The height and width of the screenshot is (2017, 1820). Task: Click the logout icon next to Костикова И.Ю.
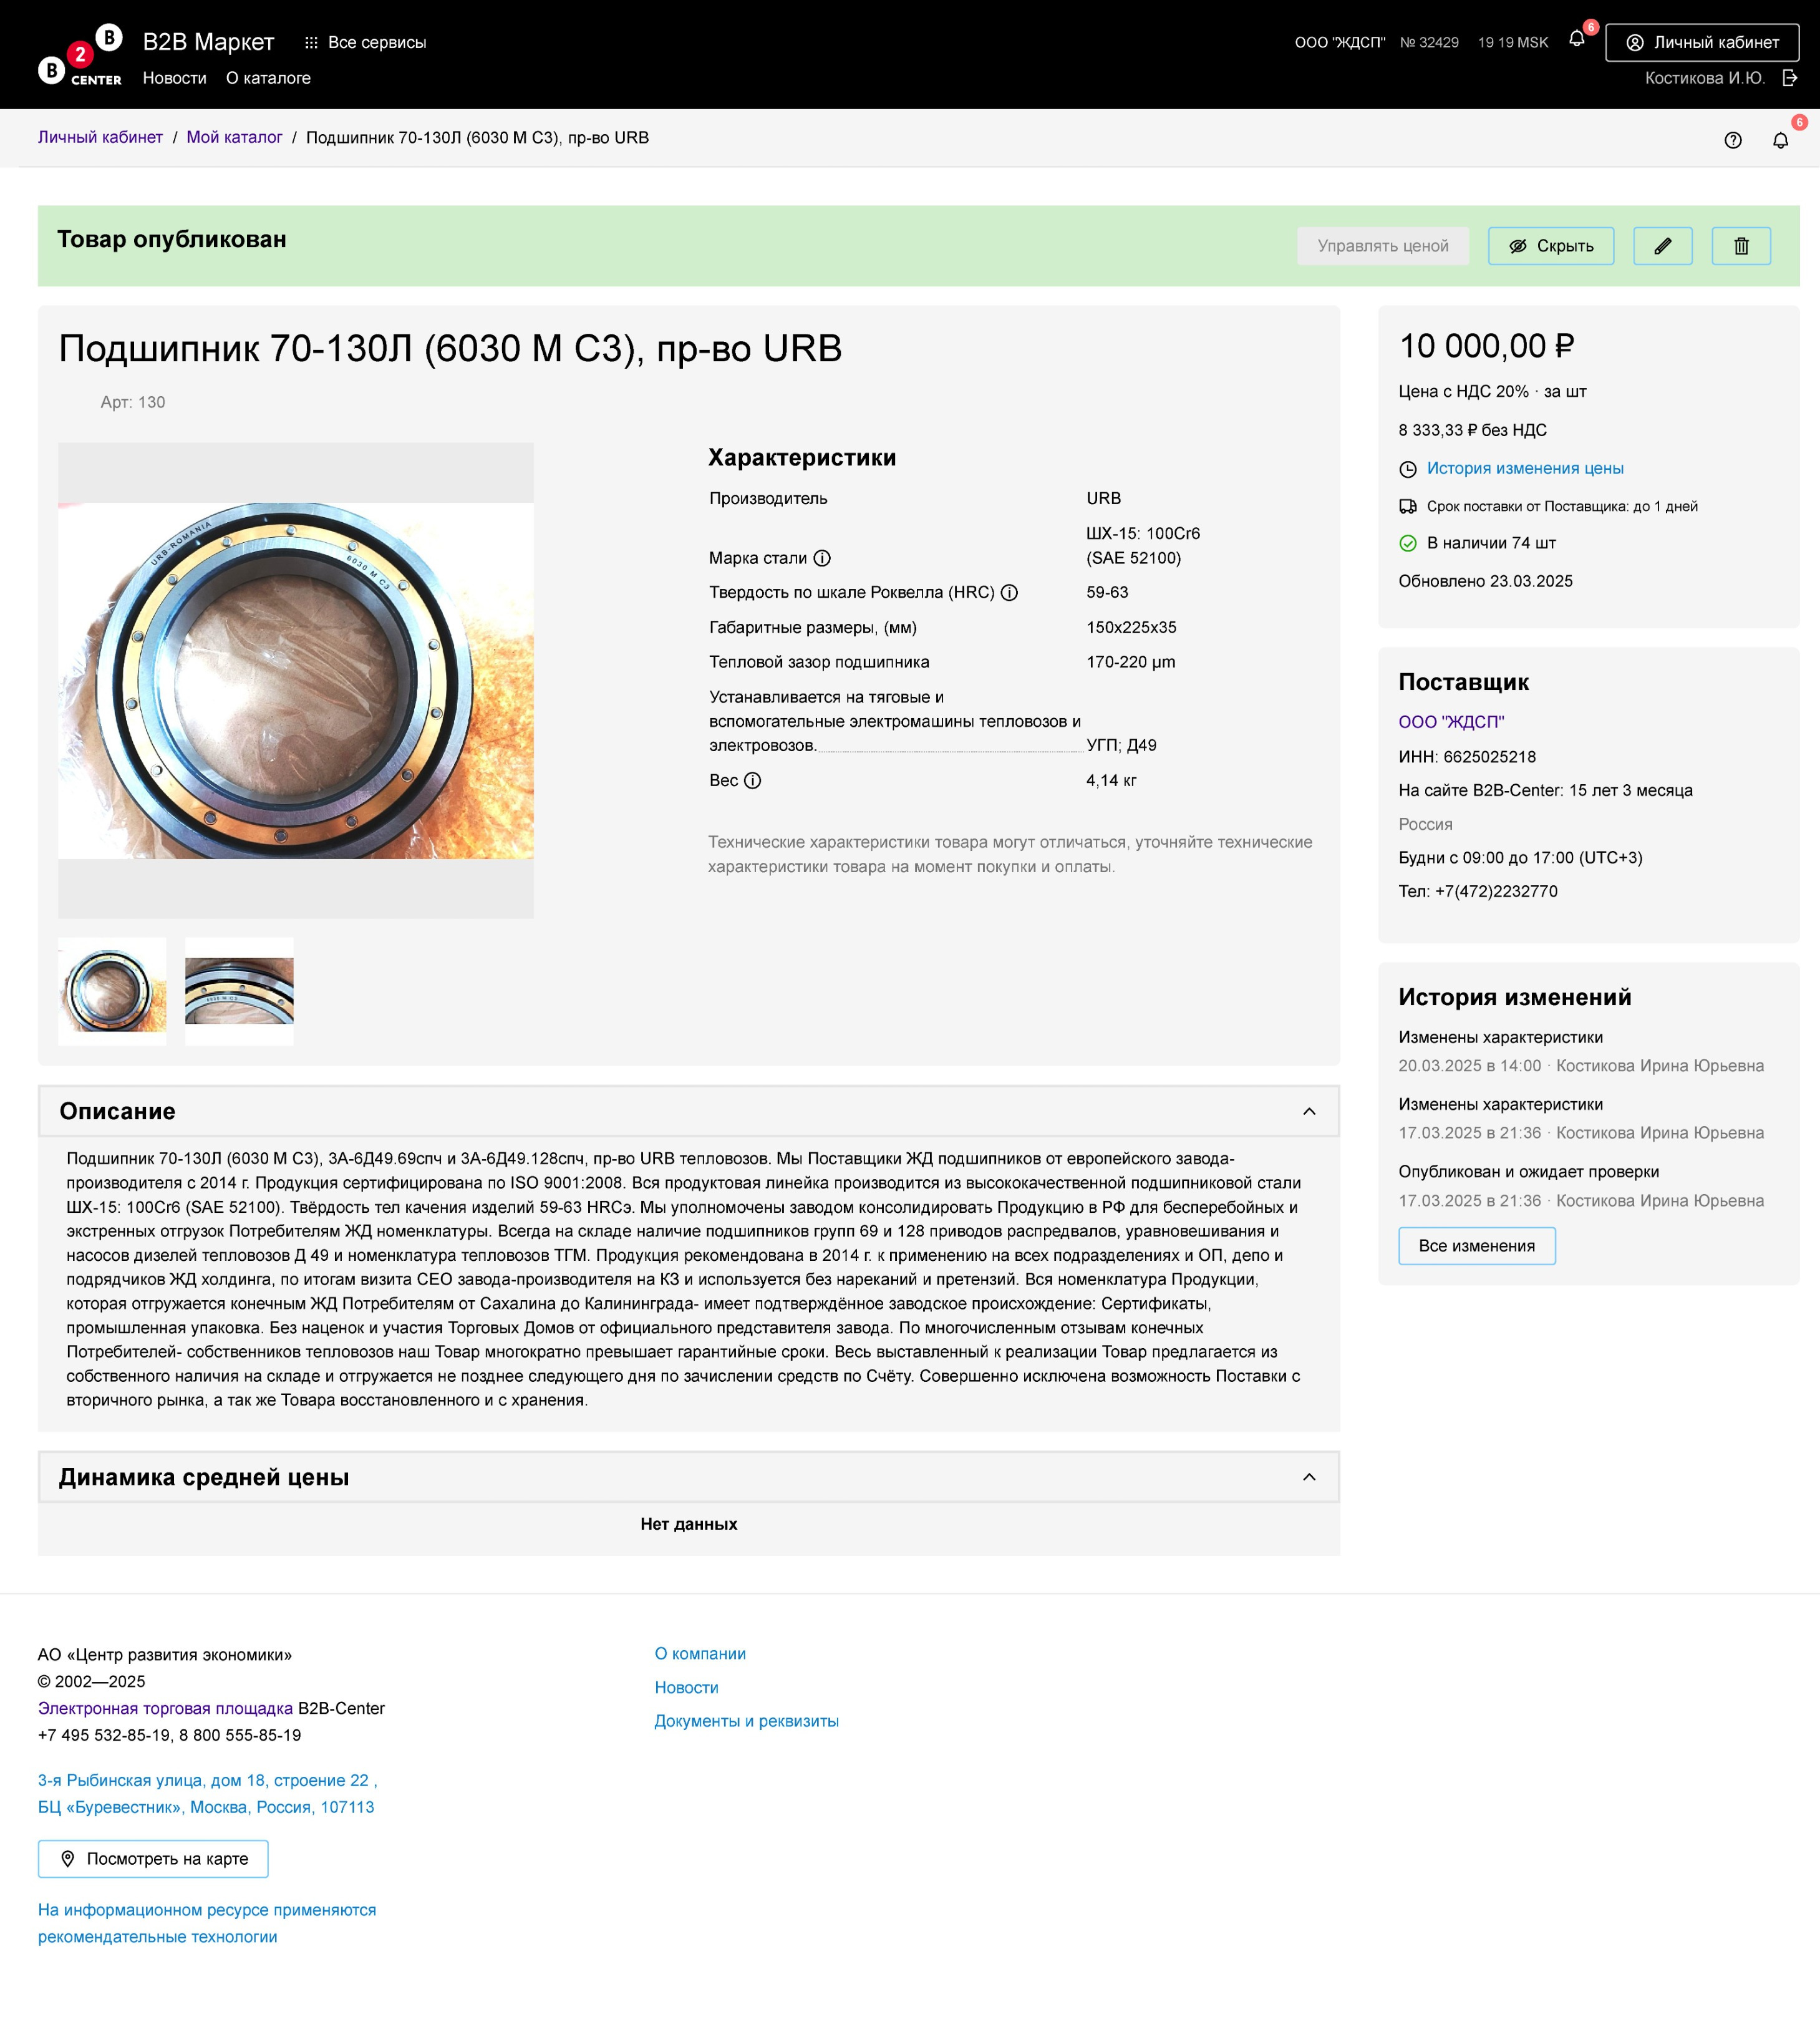pos(1789,78)
